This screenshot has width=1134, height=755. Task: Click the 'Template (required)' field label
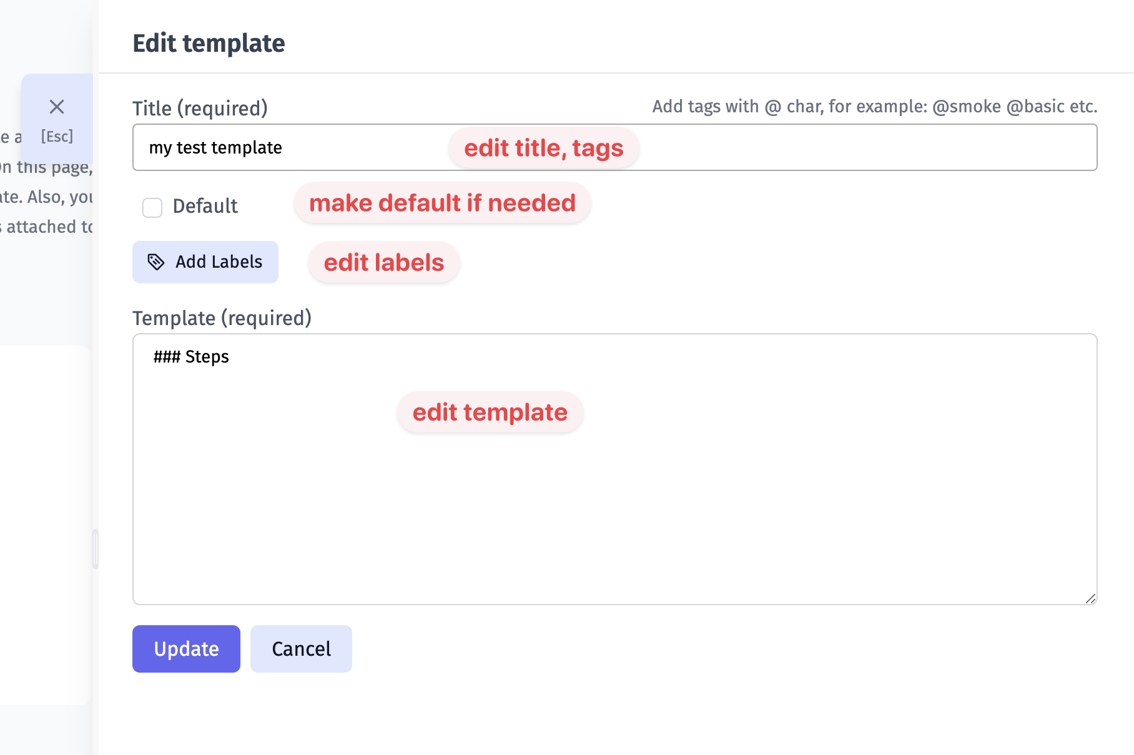pos(222,318)
